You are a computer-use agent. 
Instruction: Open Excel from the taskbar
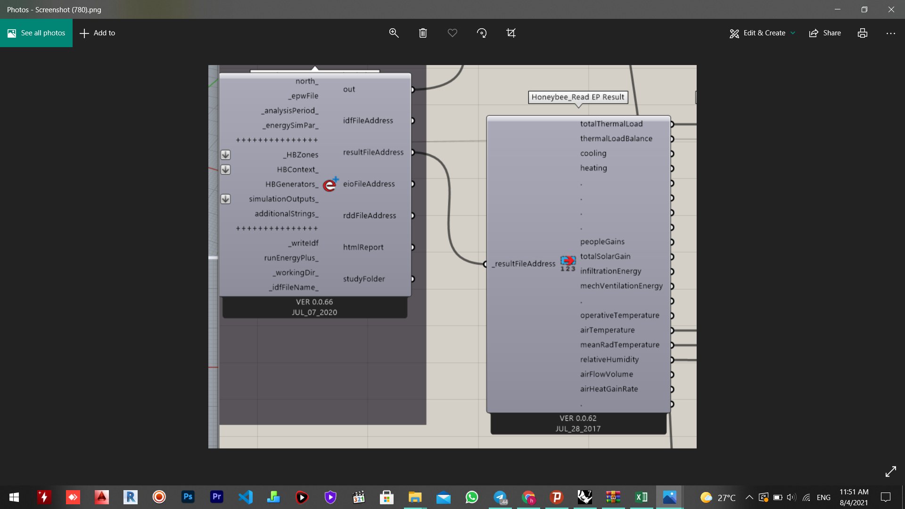(642, 497)
